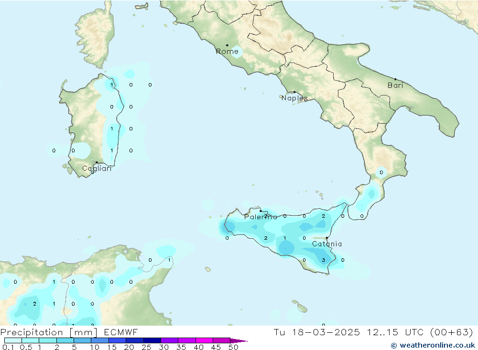The width and height of the screenshot is (478, 350).
Task: Click the legend value '0.5'
Action: coord(26,347)
